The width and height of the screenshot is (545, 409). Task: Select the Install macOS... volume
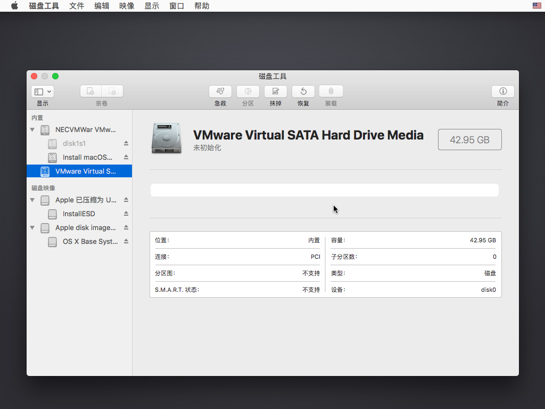(79, 158)
